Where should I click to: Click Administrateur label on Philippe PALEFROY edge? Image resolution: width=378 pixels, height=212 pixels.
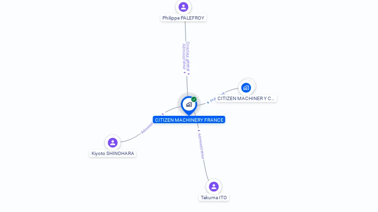pyautogui.click(x=184, y=57)
